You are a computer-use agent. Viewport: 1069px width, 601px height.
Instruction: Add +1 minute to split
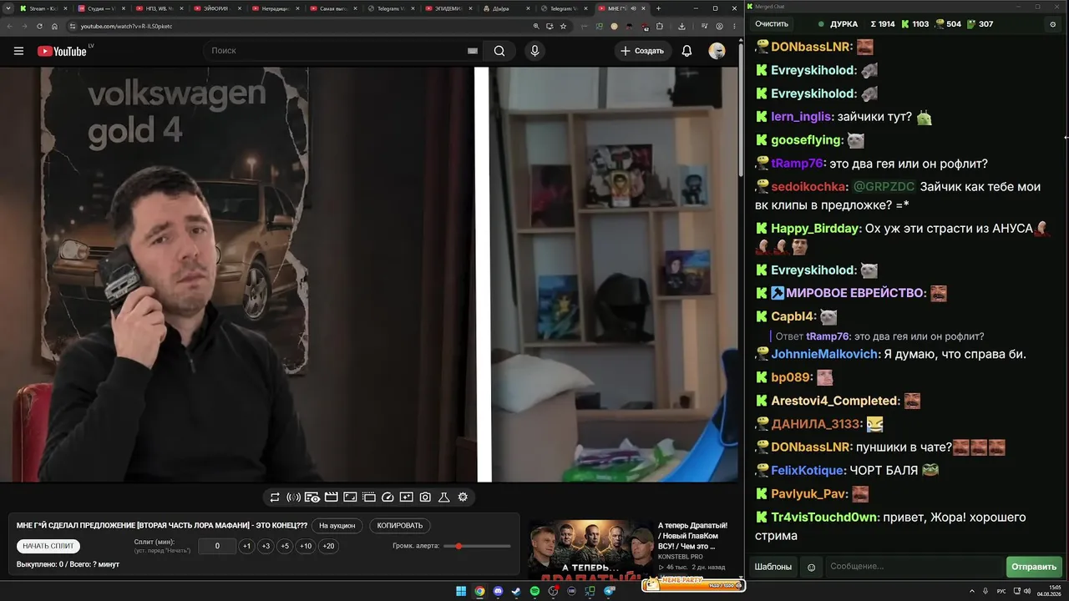246,546
